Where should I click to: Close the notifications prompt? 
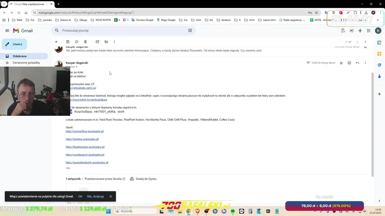(x=111, y=196)
